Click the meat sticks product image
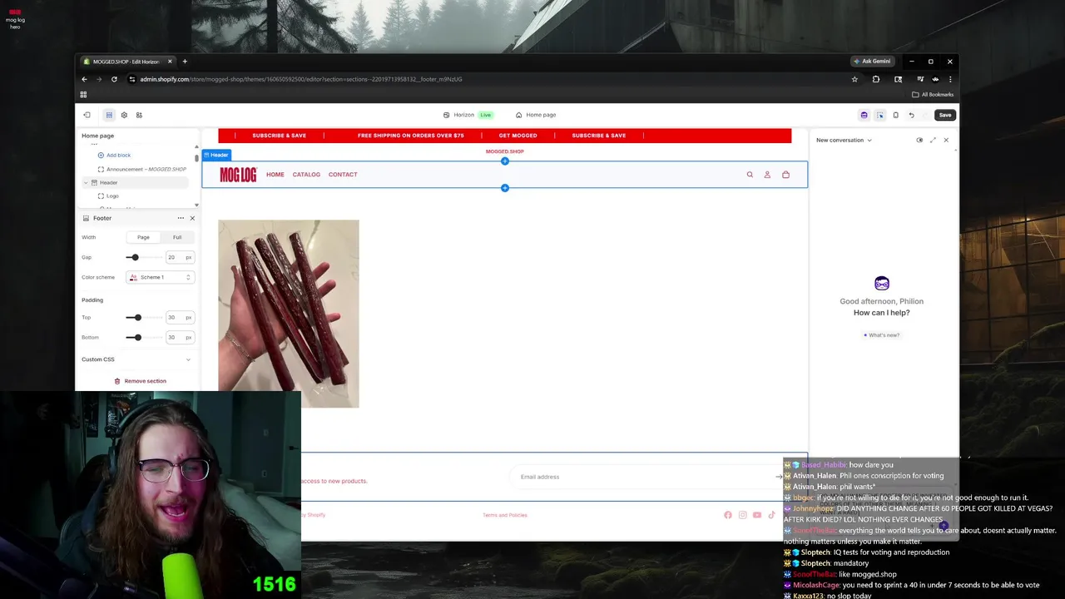 point(289,314)
